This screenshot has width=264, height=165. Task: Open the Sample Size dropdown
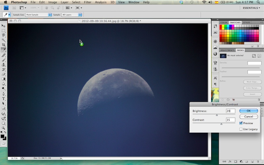coord(38,15)
